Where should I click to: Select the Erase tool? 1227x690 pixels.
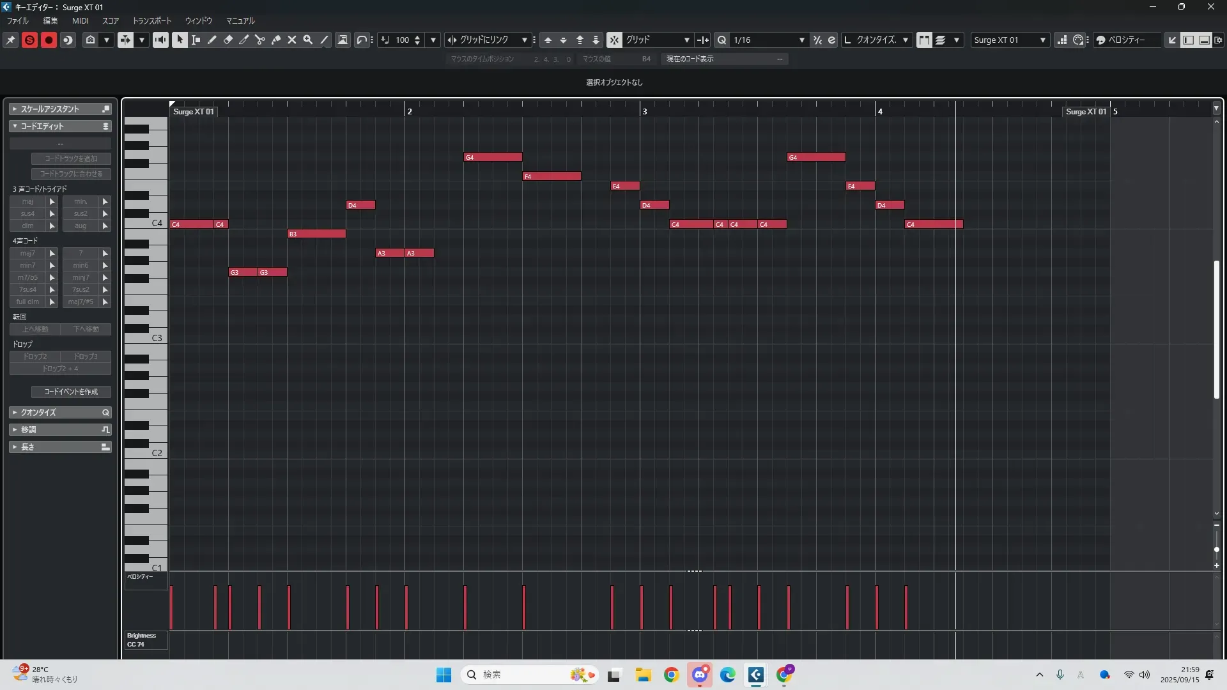point(228,40)
